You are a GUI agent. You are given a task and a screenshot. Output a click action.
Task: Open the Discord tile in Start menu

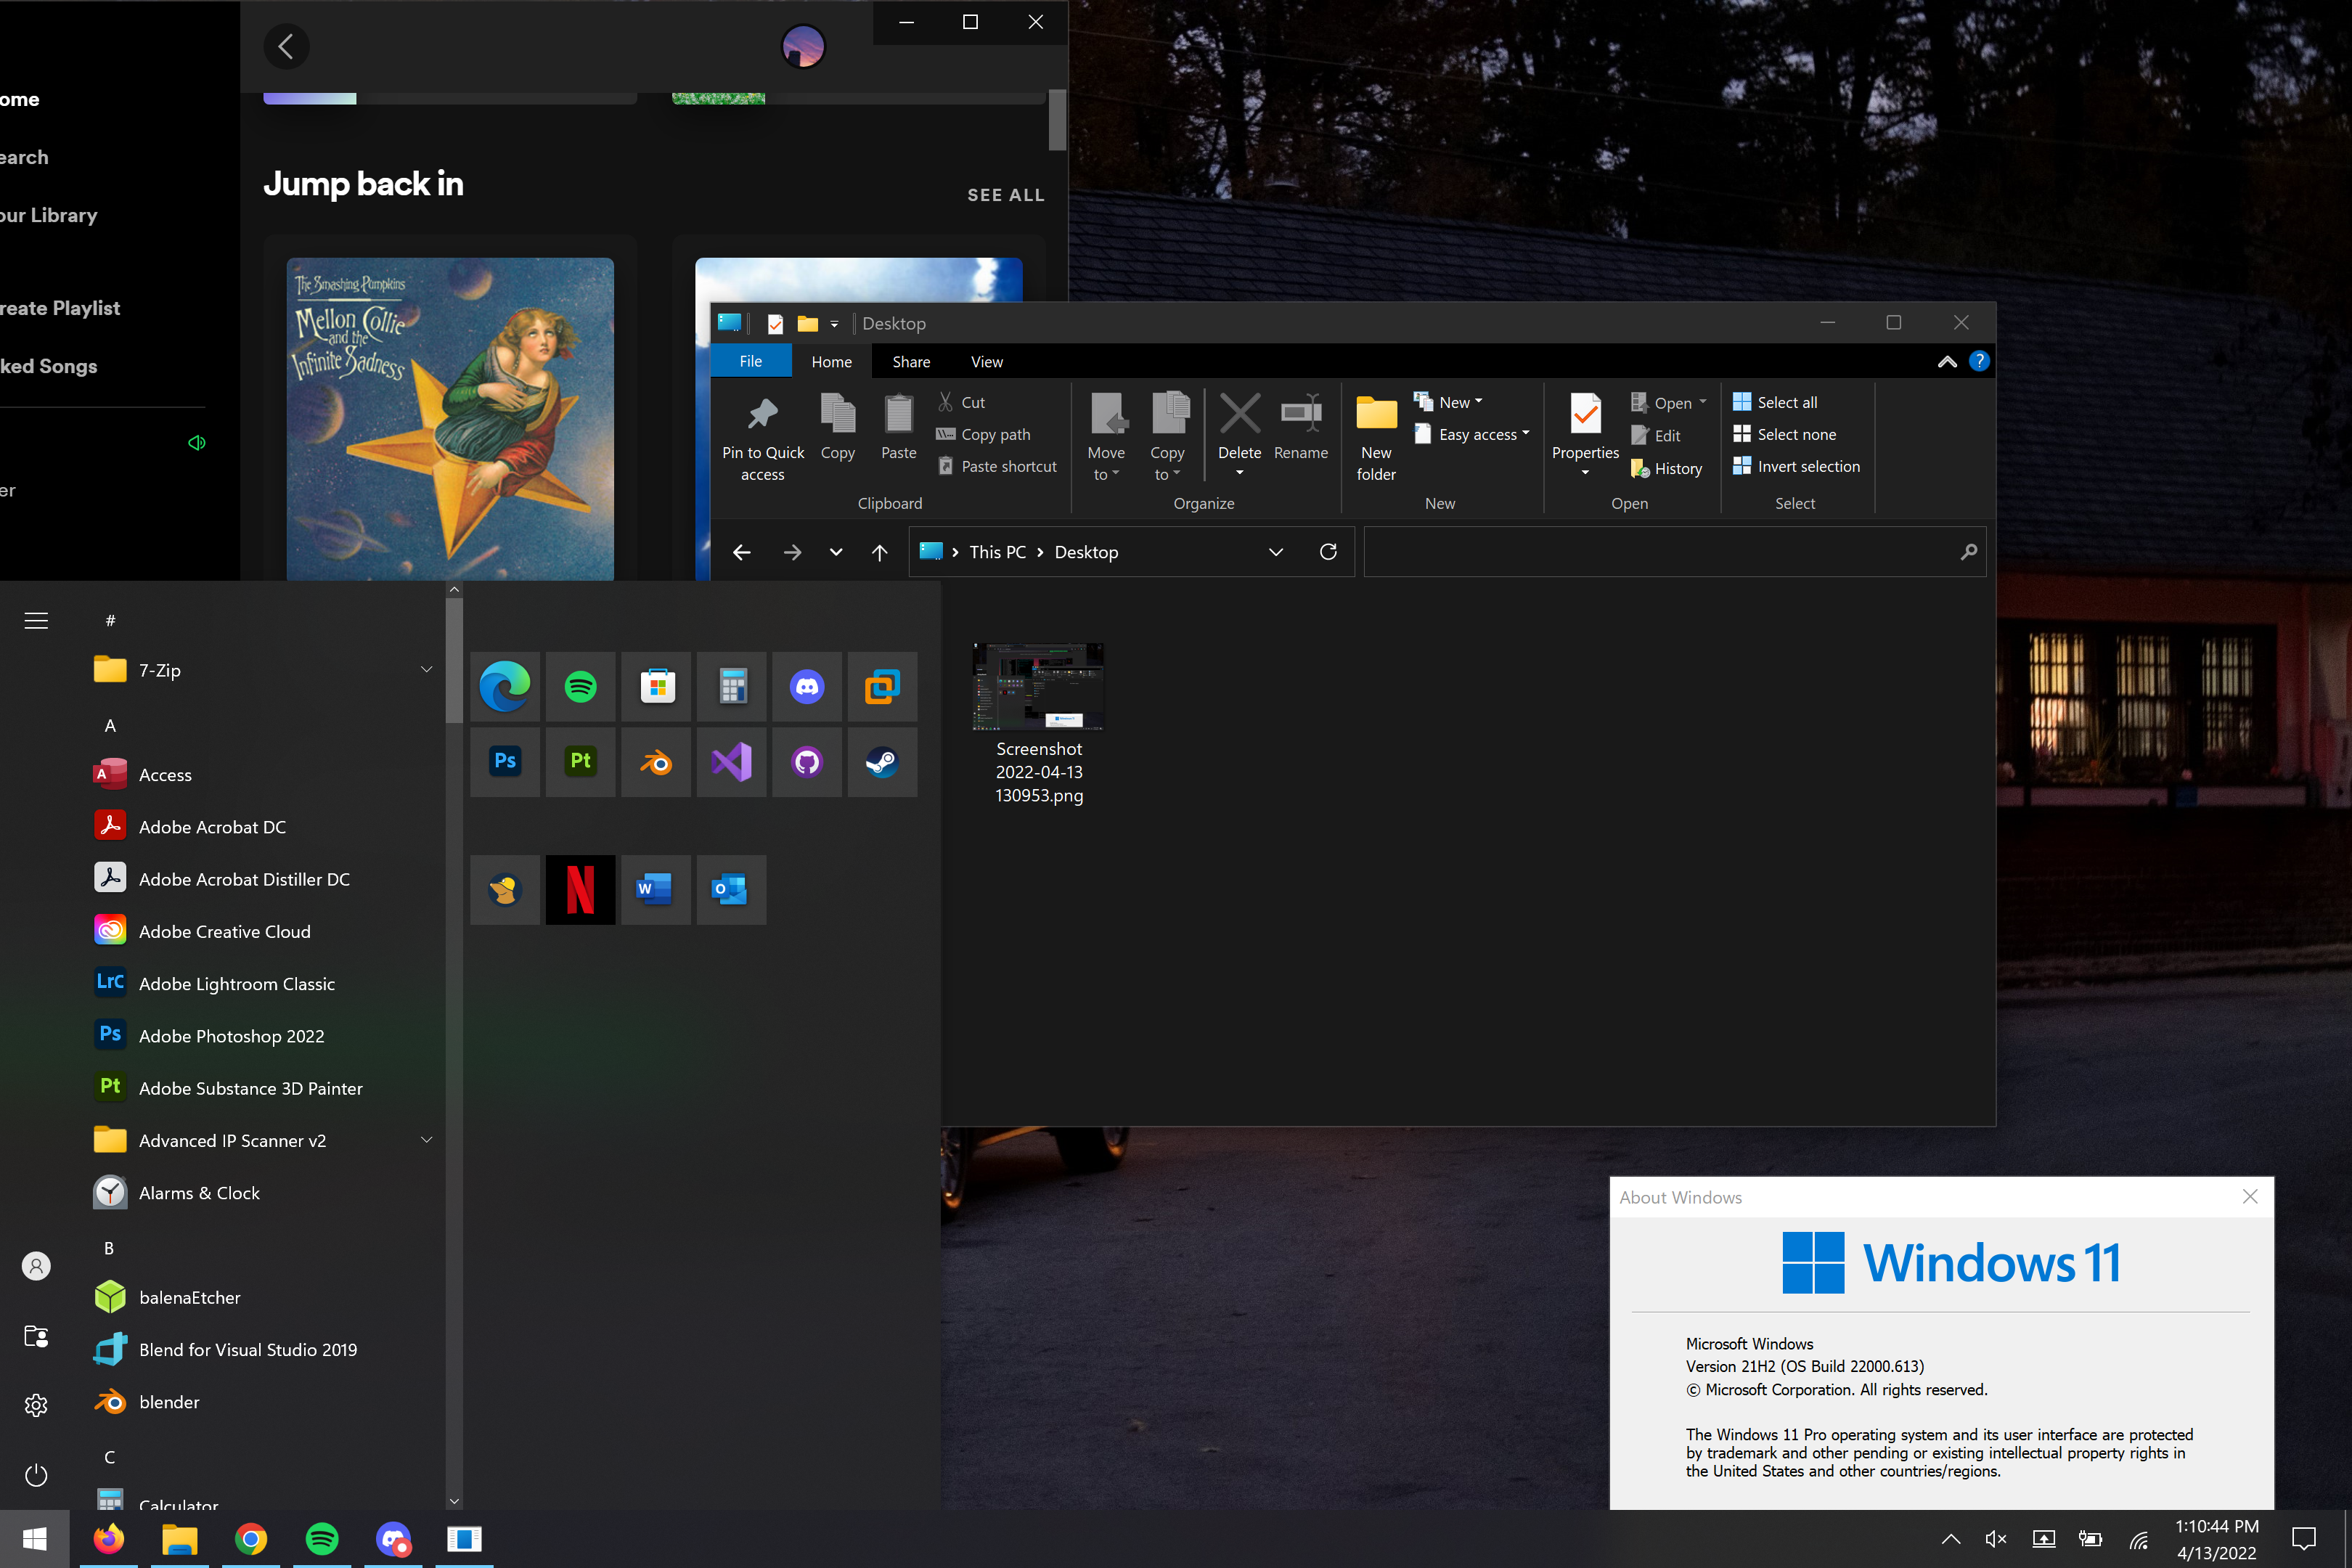pos(806,687)
